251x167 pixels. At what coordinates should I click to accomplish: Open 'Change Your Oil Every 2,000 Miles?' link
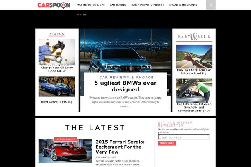click(x=57, y=68)
